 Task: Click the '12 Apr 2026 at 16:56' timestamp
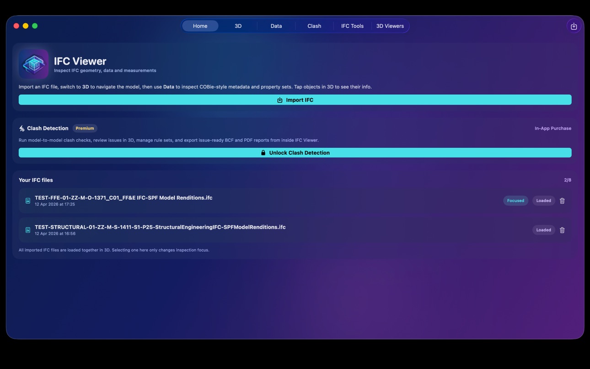55,233
